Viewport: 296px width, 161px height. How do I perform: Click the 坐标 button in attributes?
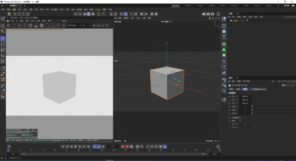click(x=238, y=89)
